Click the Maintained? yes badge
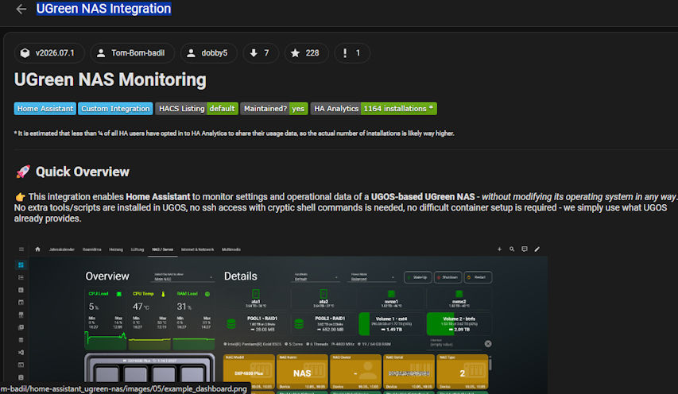This screenshot has height=394, width=678. tap(274, 109)
